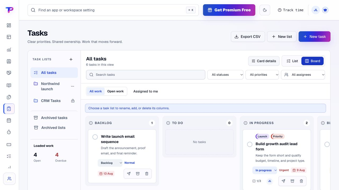This screenshot has height=190, width=339.
Task: Open the contacts icon in sidebar
Action: (9, 61)
